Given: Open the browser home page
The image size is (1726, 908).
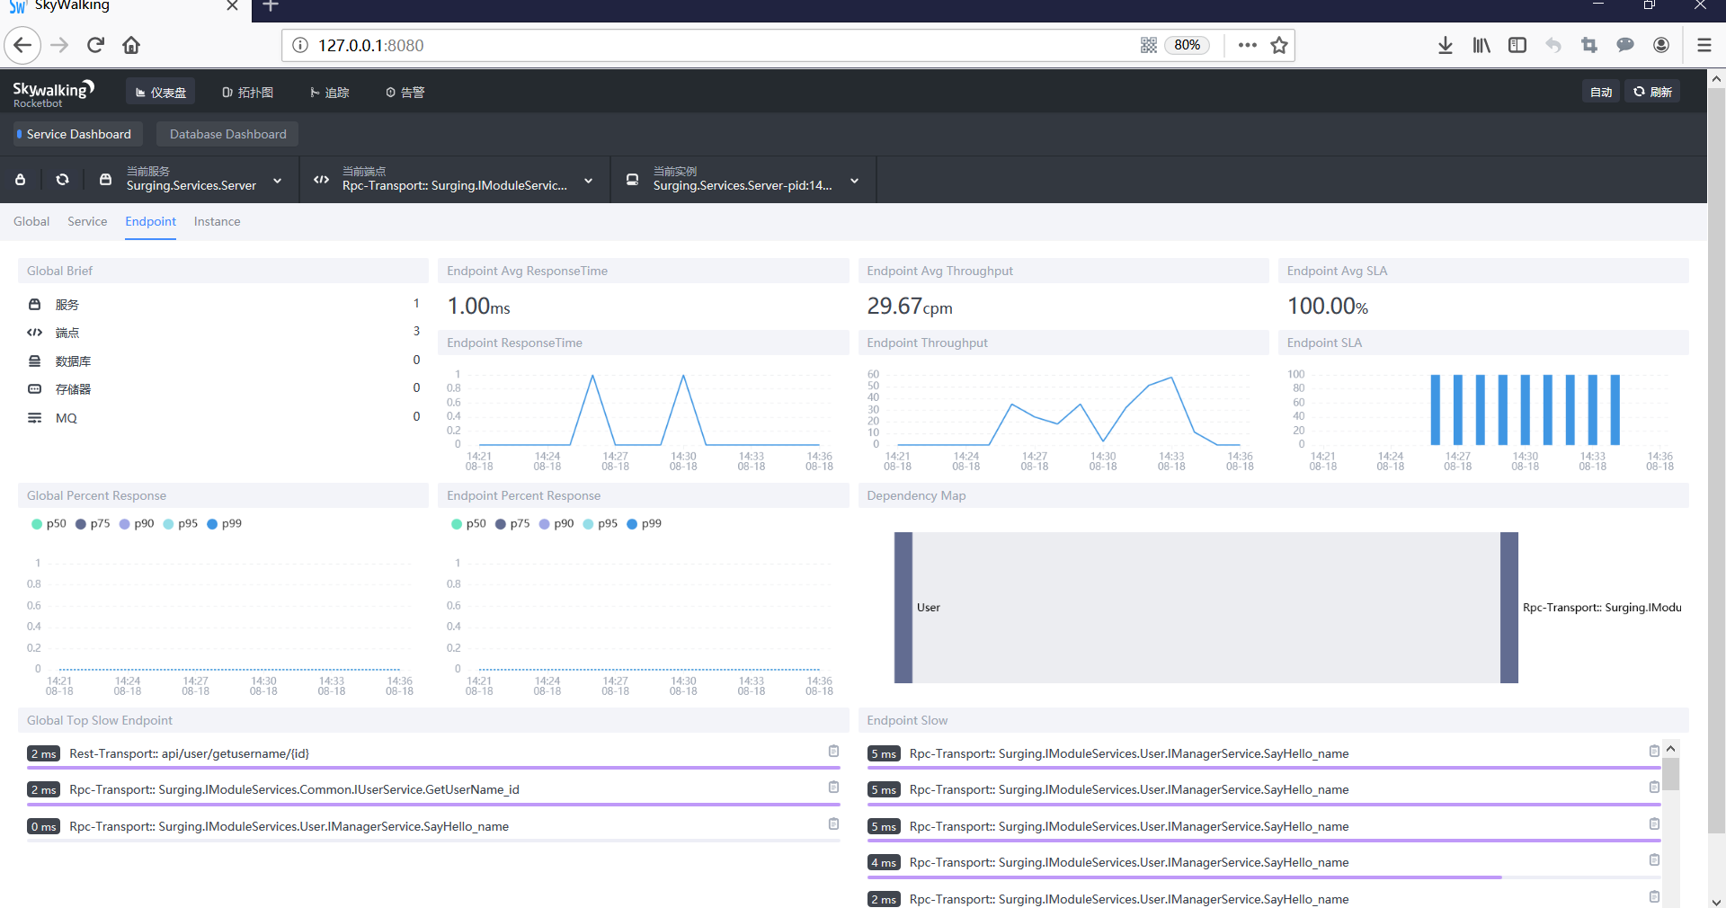Looking at the screenshot, I should [131, 45].
